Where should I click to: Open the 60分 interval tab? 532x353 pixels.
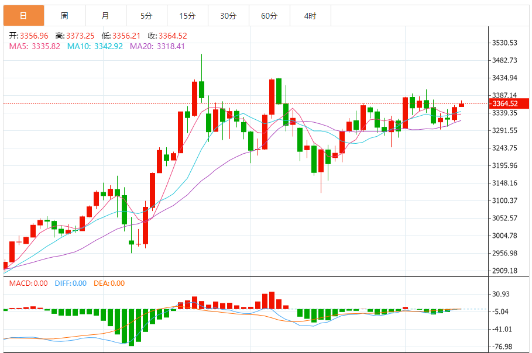[269, 16]
